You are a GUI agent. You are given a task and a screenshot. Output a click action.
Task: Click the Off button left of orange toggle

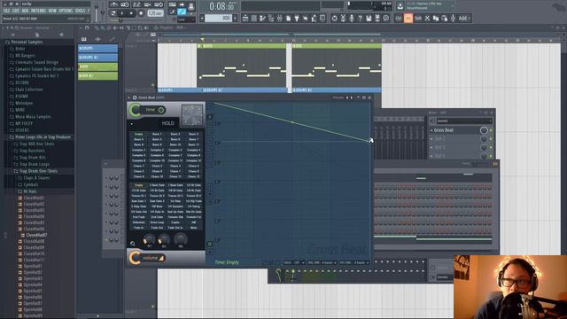tap(399, 18)
